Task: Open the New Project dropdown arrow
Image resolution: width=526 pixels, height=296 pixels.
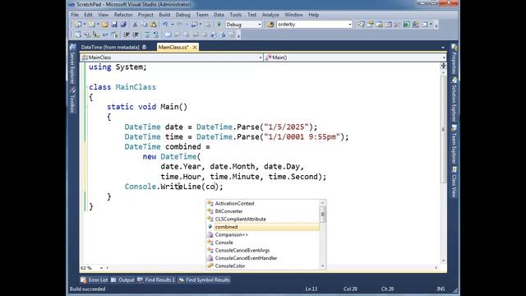Action: pos(84,25)
